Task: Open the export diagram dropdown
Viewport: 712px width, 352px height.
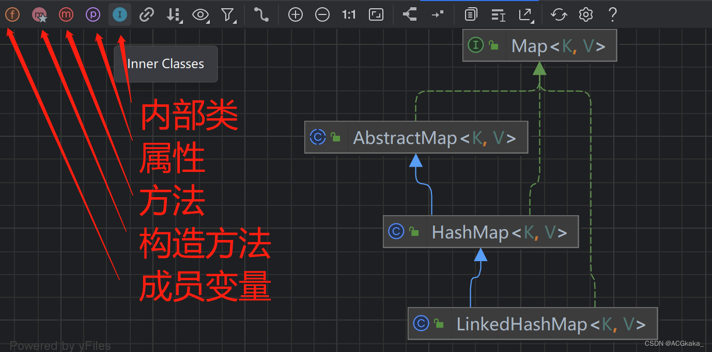Action: tap(526, 15)
